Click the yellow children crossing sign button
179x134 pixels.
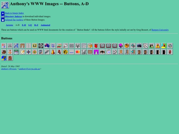click(66, 52)
